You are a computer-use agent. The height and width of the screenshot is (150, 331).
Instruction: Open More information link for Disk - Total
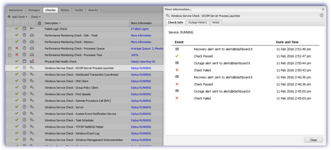point(141,36)
